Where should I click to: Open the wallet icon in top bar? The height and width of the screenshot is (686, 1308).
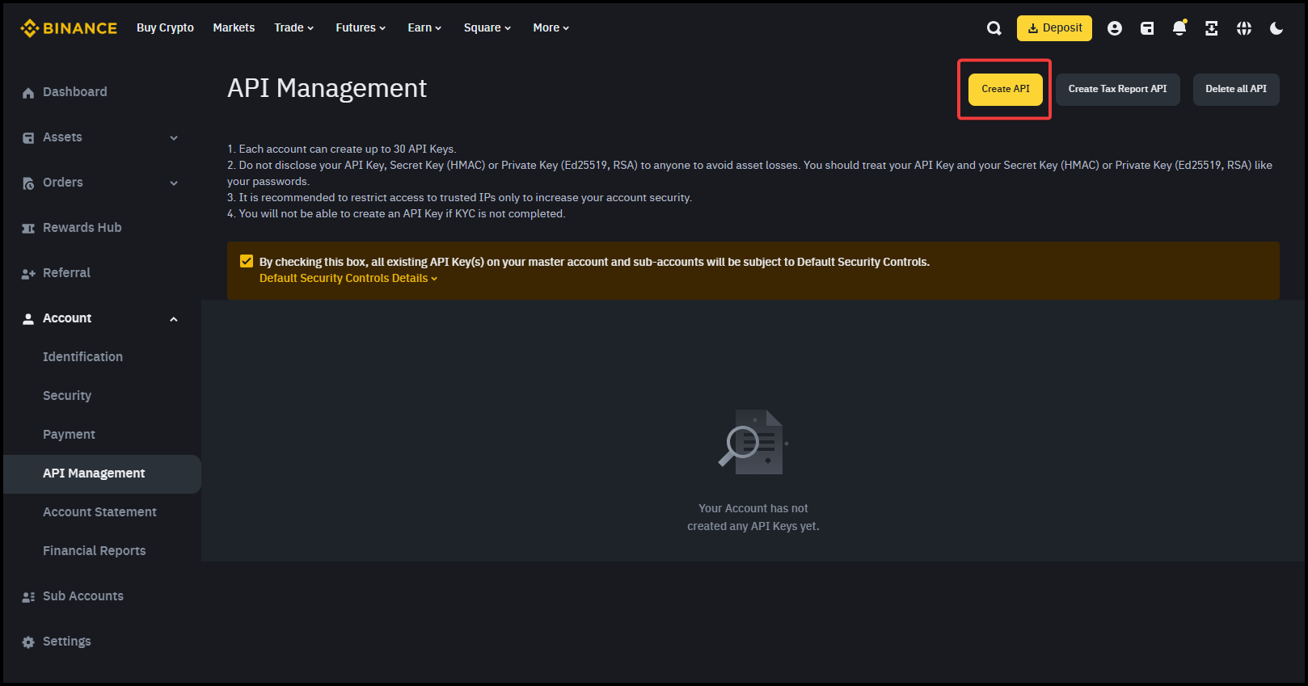point(1146,28)
